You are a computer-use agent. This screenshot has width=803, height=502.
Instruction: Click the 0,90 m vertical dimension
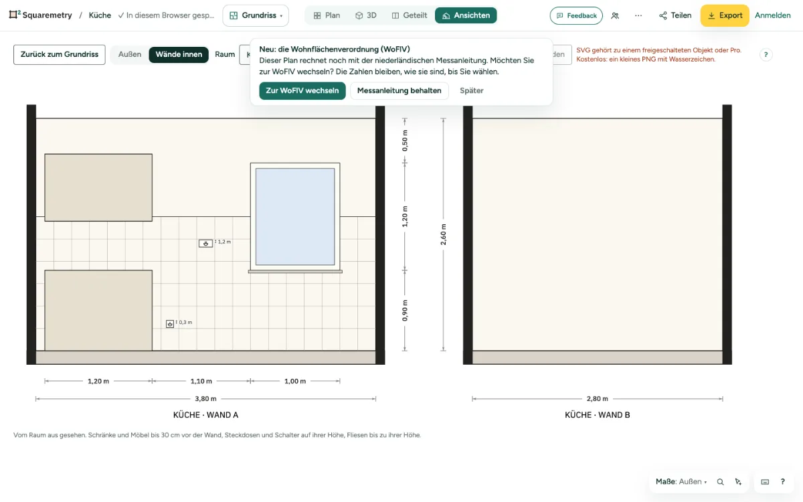(x=405, y=311)
